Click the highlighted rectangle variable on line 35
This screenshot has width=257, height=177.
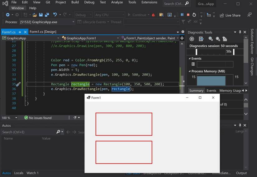tap(80, 84)
